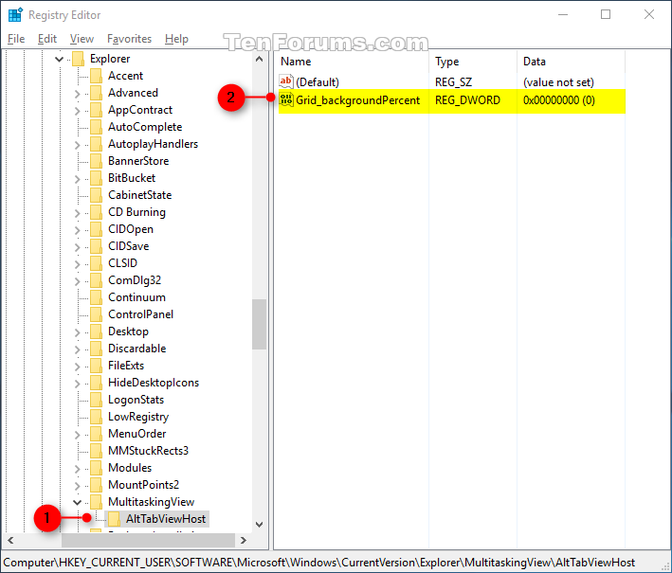This screenshot has width=672, height=573.
Task: Expand the CIDOpen key
Action: [77, 230]
